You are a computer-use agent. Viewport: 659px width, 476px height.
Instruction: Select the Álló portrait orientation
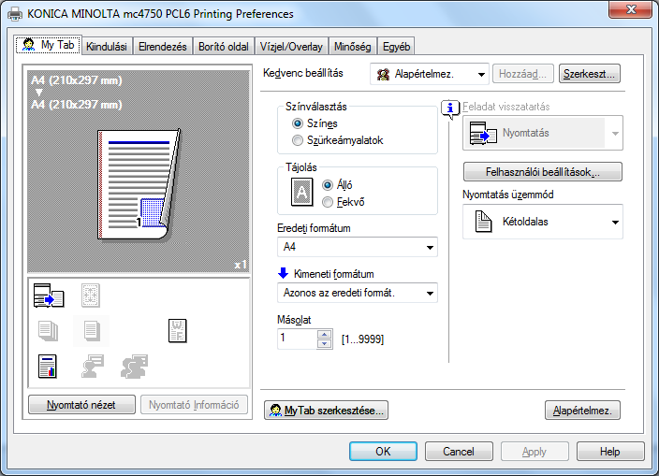pos(328,185)
